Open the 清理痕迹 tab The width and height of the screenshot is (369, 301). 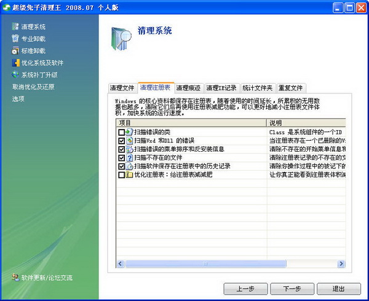click(189, 88)
